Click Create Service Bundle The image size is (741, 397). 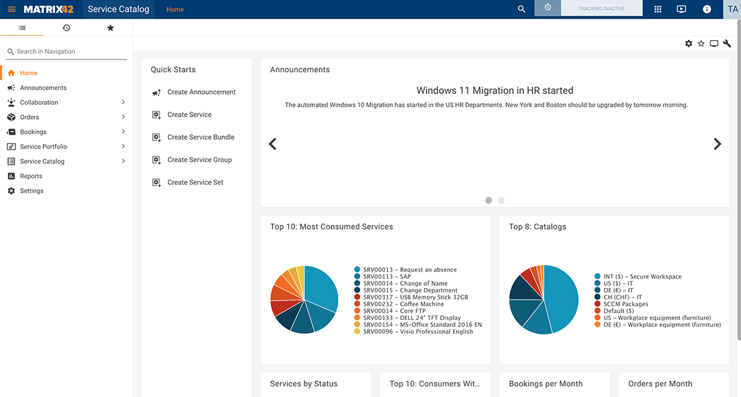tap(200, 137)
